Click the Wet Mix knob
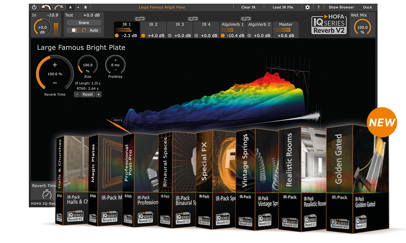406x243 pixels. point(362,27)
